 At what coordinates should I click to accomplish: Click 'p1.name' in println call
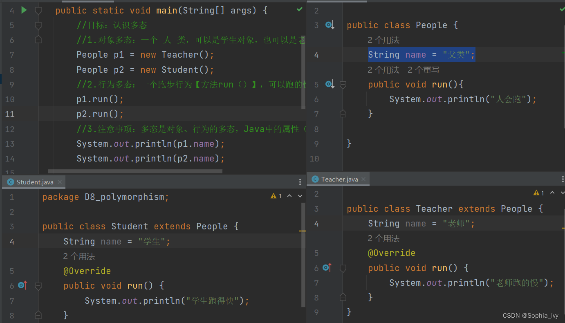click(x=196, y=144)
